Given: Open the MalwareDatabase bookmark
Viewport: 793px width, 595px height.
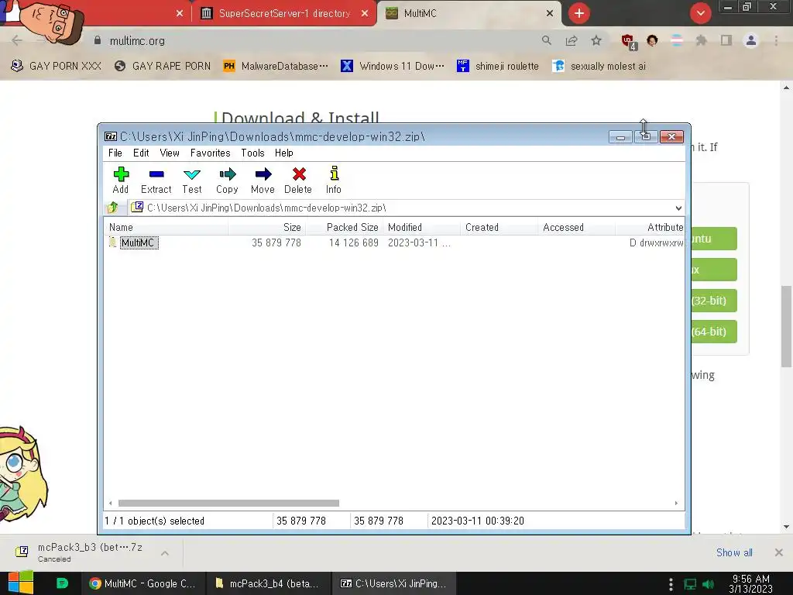Looking at the screenshot, I should click(276, 66).
